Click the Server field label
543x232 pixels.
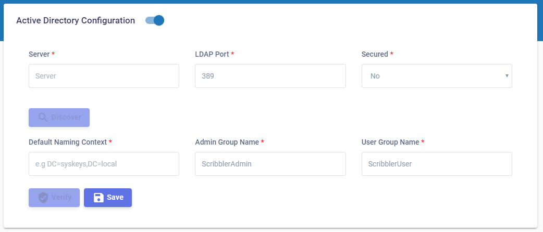click(39, 54)
